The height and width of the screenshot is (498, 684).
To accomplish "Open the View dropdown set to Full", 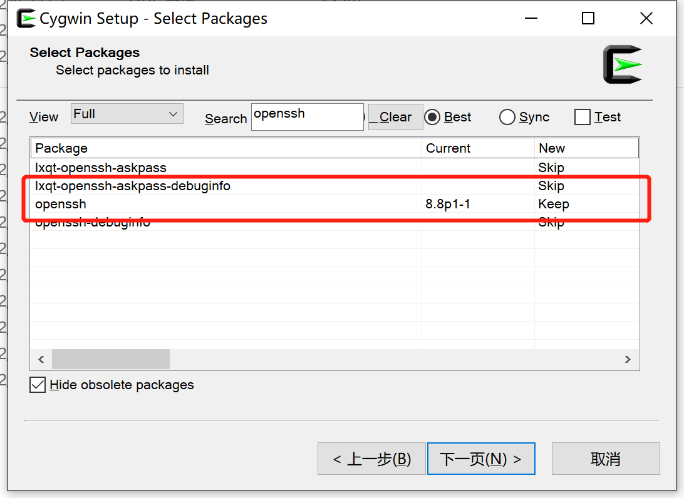I will [x=127, y=114].
